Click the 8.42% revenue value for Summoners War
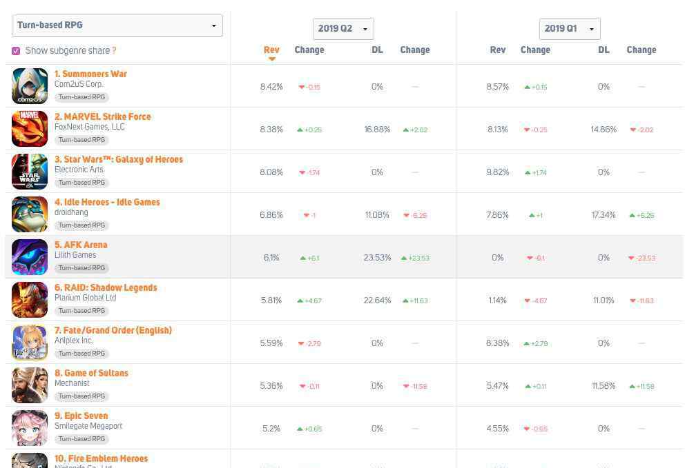The image size is (685, 468). tap(271, 87)
